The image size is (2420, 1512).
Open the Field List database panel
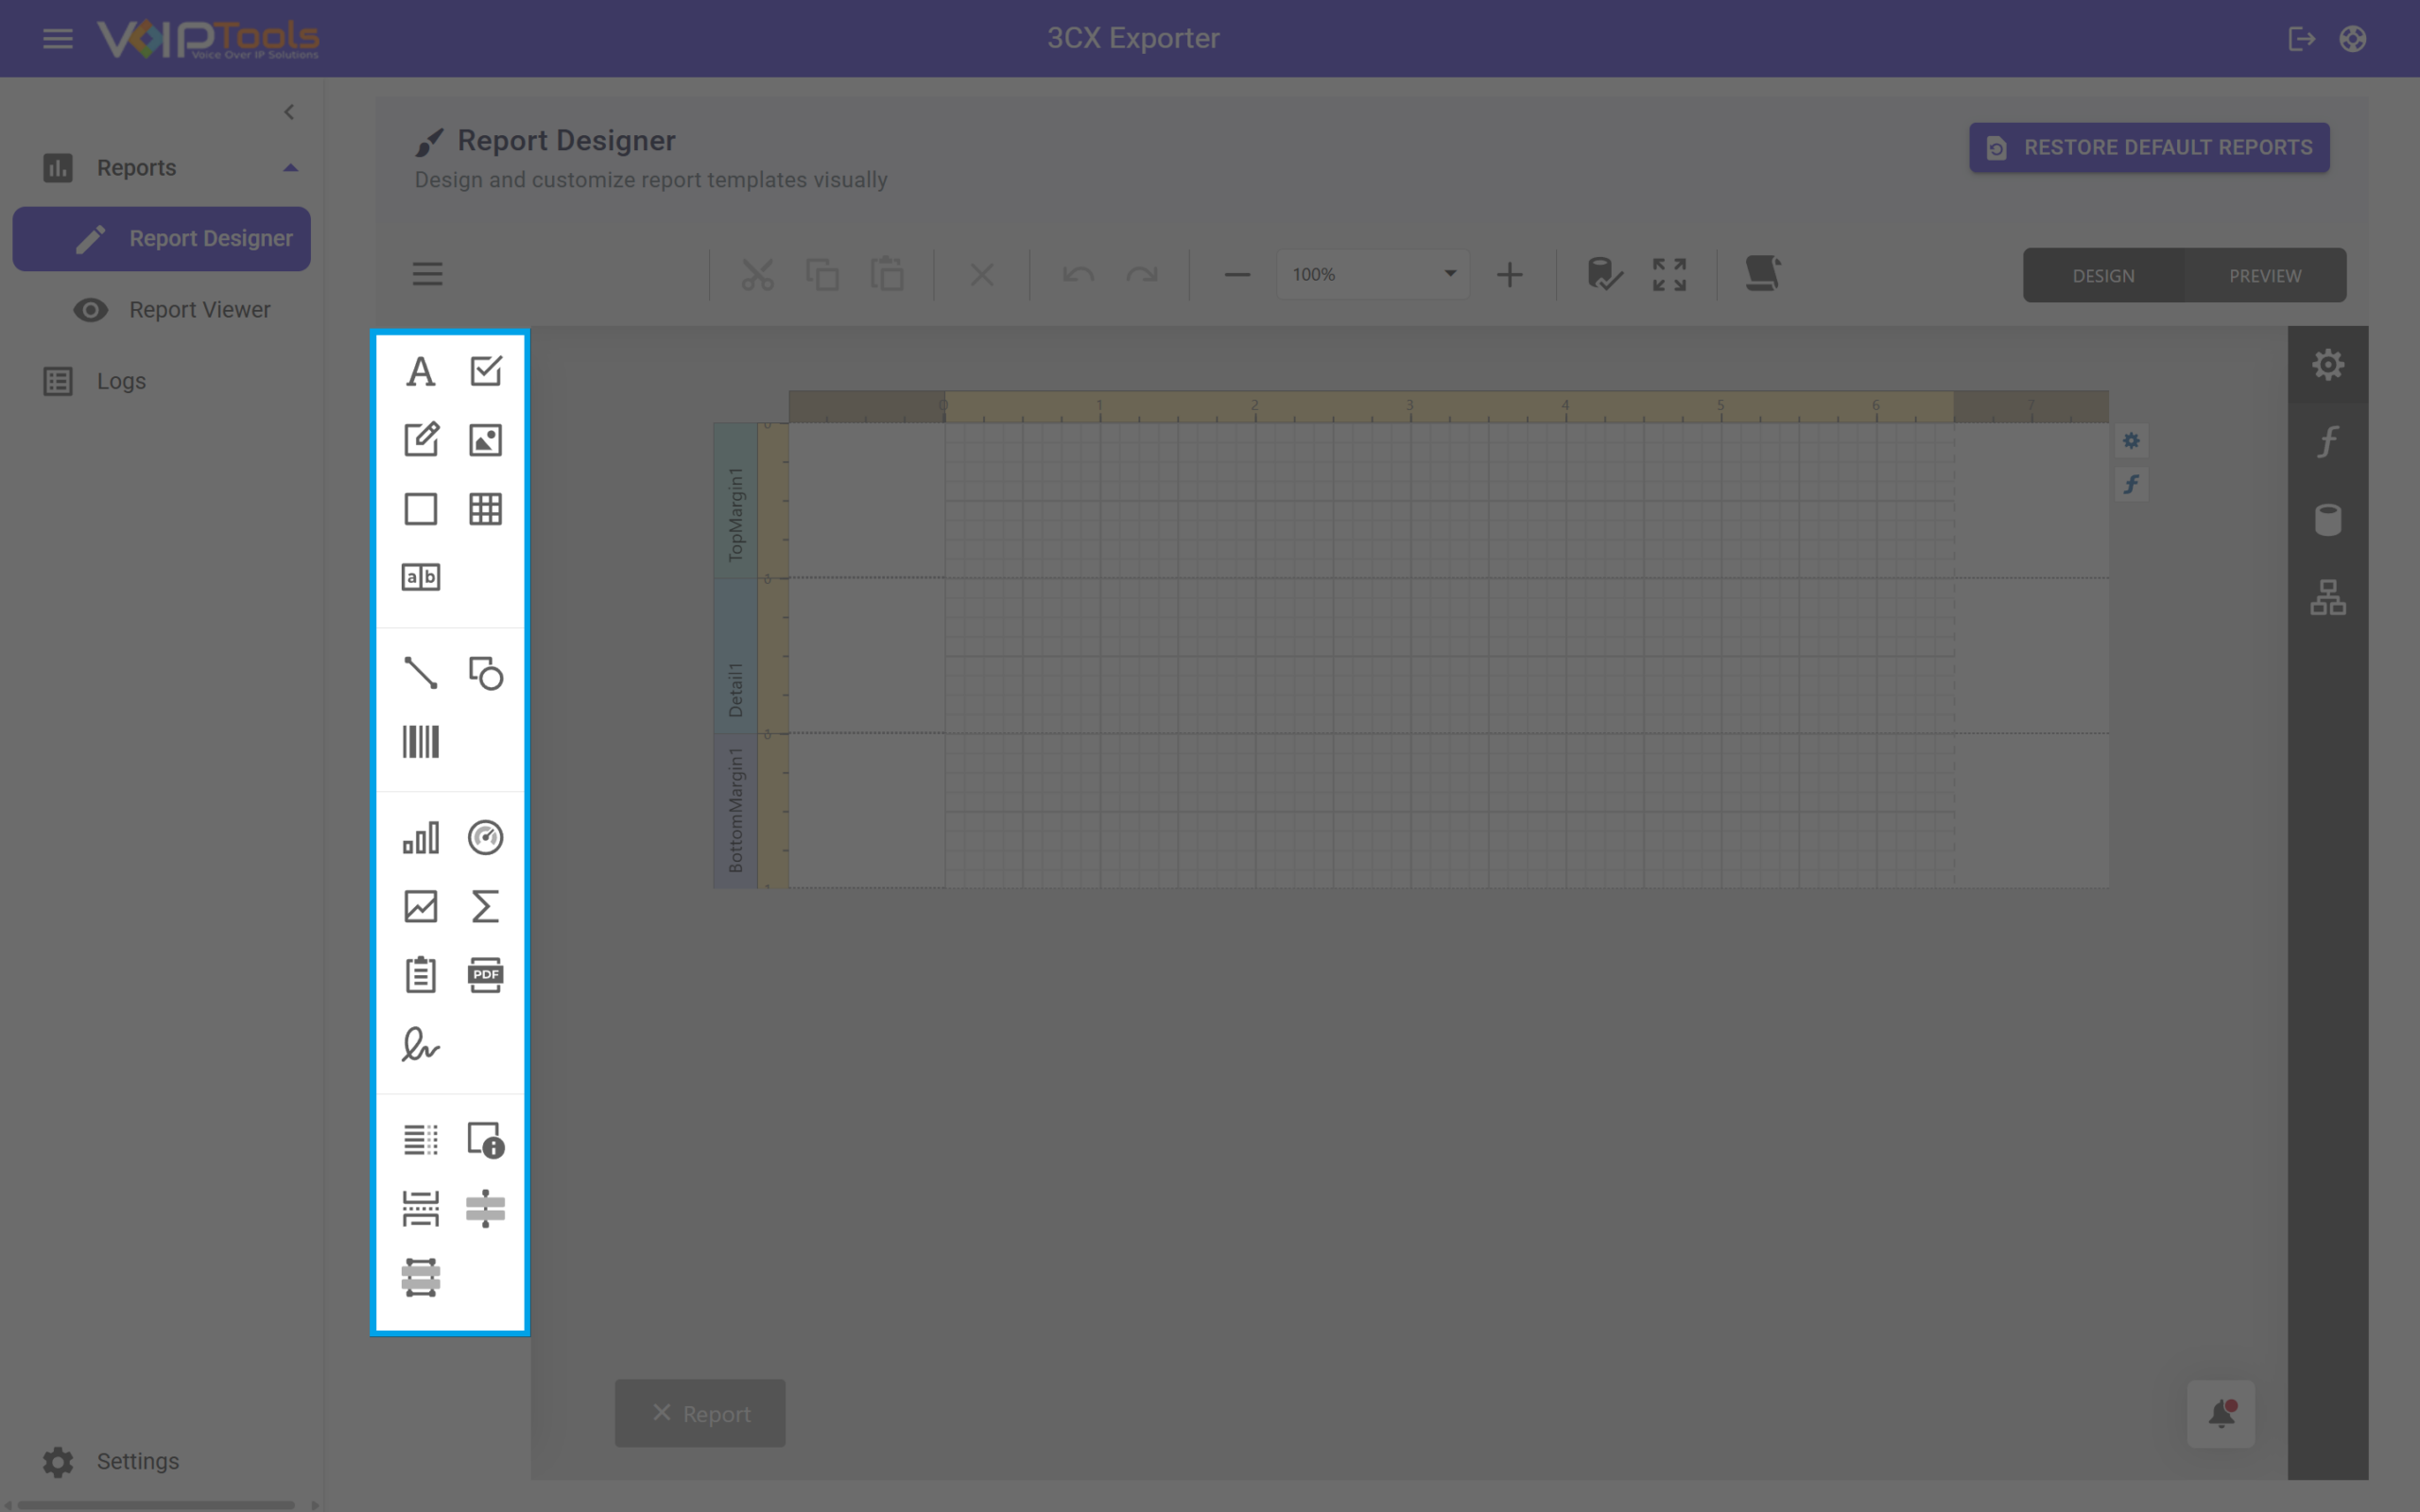[x=2328, y=520]
